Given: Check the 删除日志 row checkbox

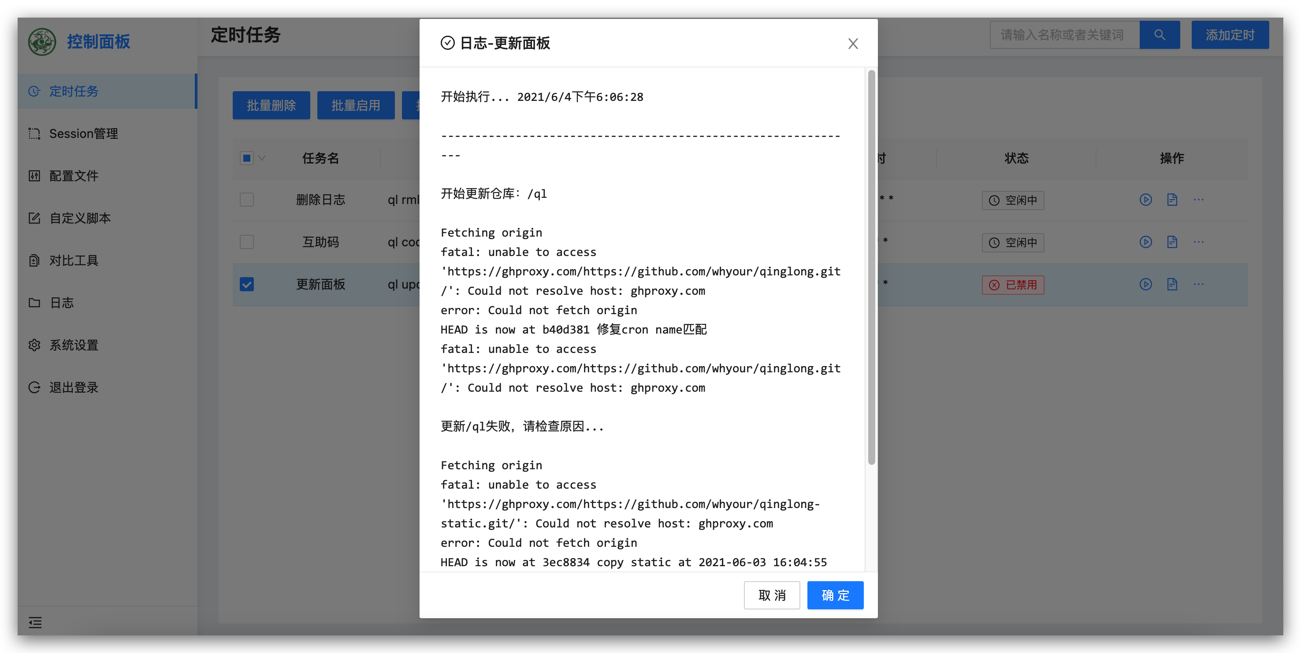Looking at the screenshot, I should [246, 200].
